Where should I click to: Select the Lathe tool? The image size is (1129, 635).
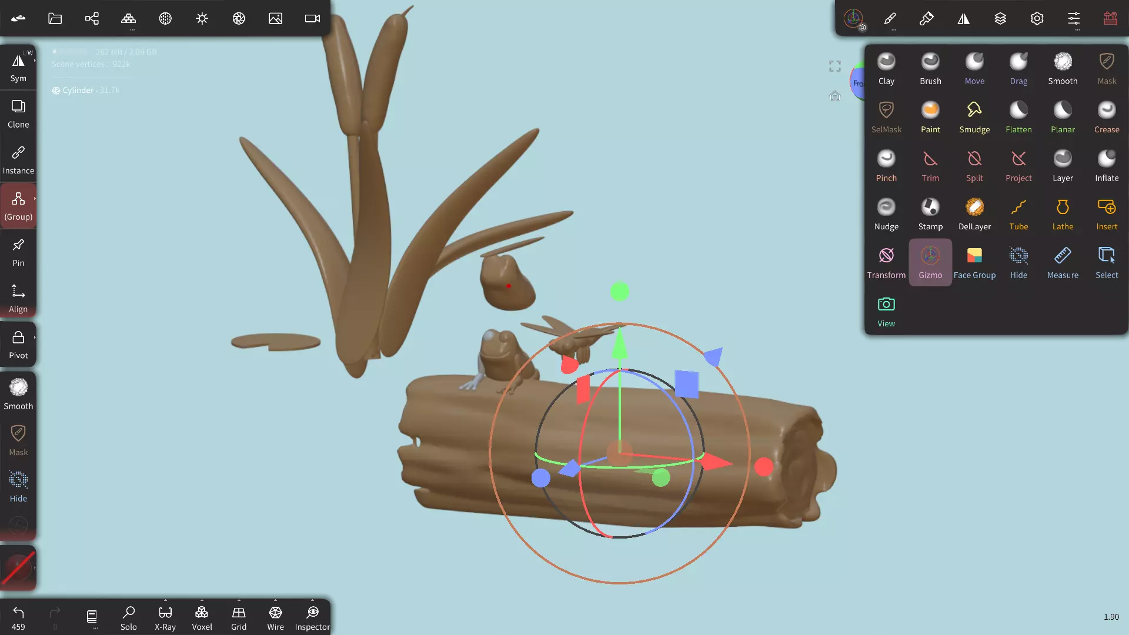point(1063,214)
